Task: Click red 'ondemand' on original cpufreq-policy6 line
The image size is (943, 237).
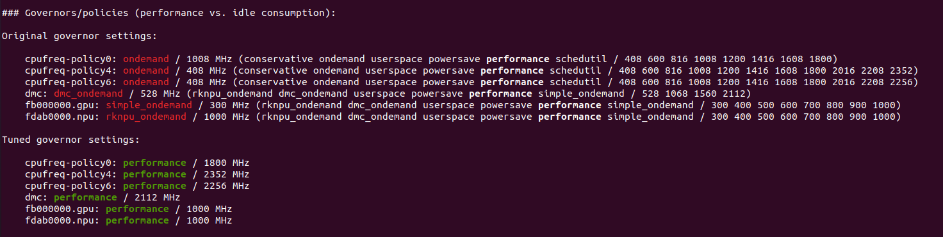Action: pos(146,82)
